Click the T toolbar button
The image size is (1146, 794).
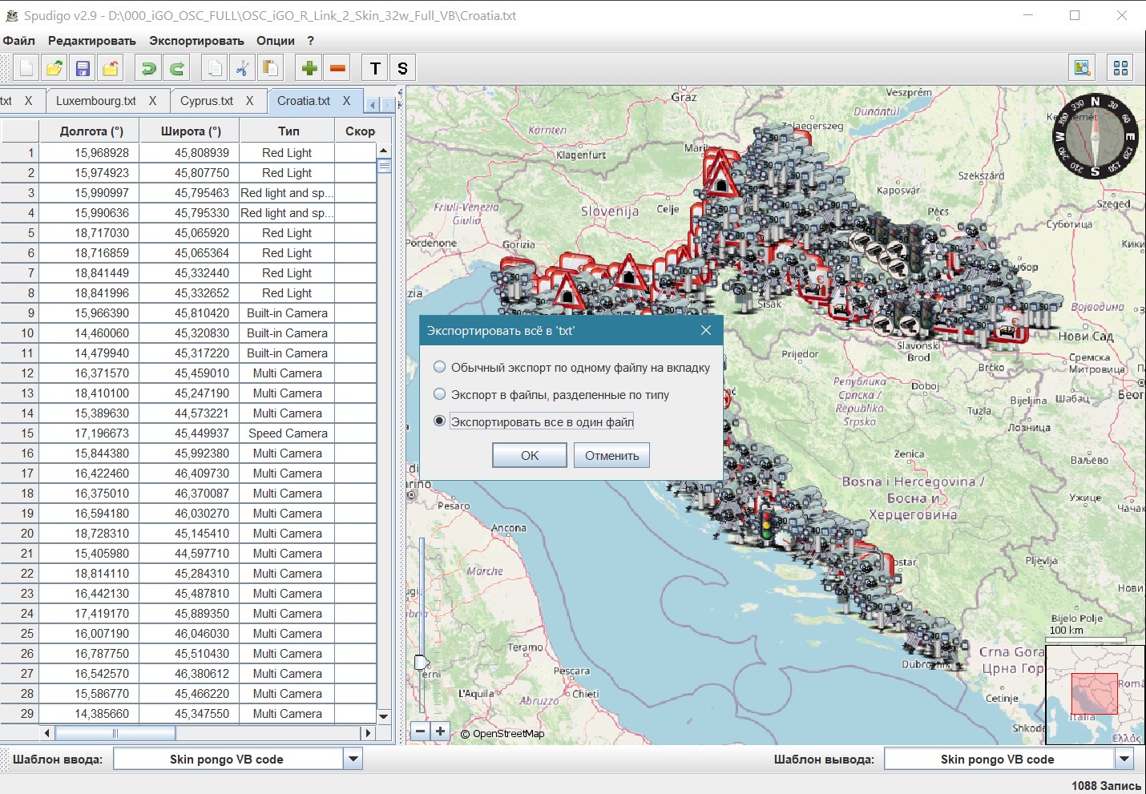pyautogui.click(x=375, y=68)
